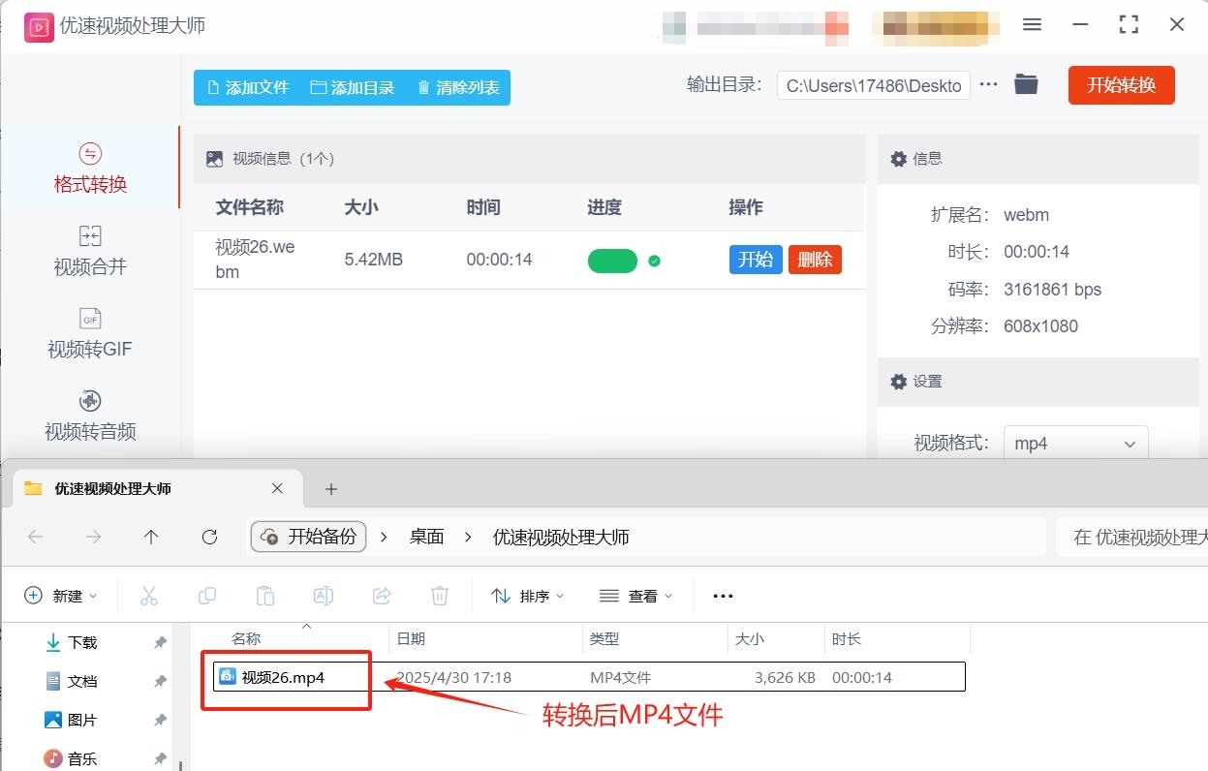Open the hamburger menu in the converter app
The image size is (1208, 771).
1032,24
